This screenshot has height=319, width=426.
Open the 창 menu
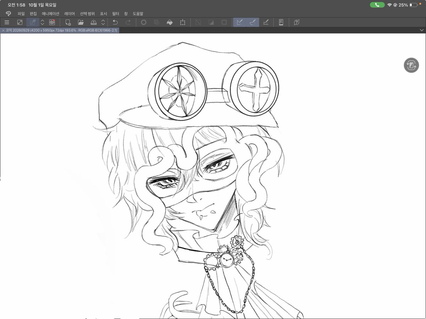[x=126, y=13]
